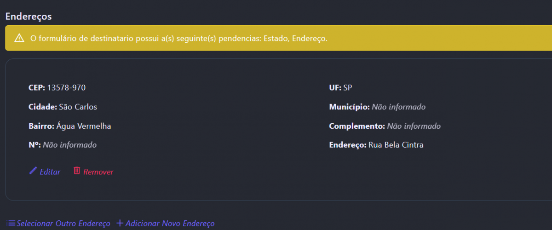Click the Nº field's Não informado text

(69, 145)
